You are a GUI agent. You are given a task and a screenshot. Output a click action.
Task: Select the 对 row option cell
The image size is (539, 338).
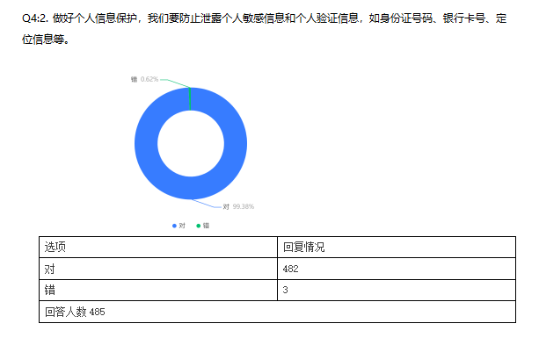(x=158, y=269)
